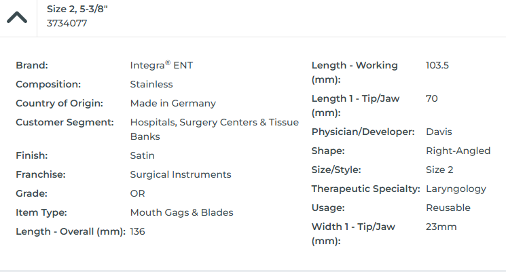Click the Reusable usage value
Viewport: 506px width, 272px height.
coord(448,208)
